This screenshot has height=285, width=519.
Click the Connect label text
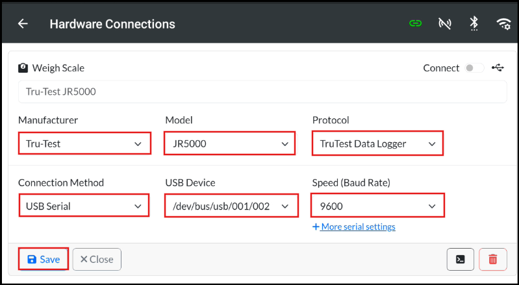441,68
